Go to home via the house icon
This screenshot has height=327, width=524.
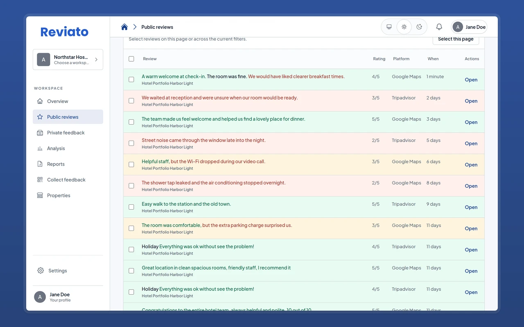point(124,27)
